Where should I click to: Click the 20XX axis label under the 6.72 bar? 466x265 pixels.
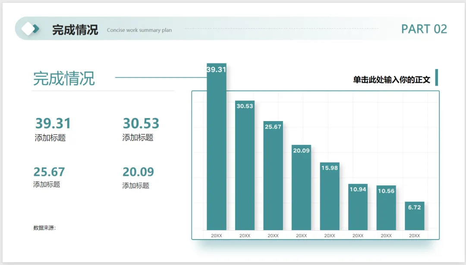[414, 236]
